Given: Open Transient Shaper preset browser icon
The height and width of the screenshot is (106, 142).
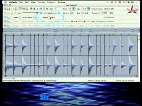Looking at the screenshot, I should (9, 21).
